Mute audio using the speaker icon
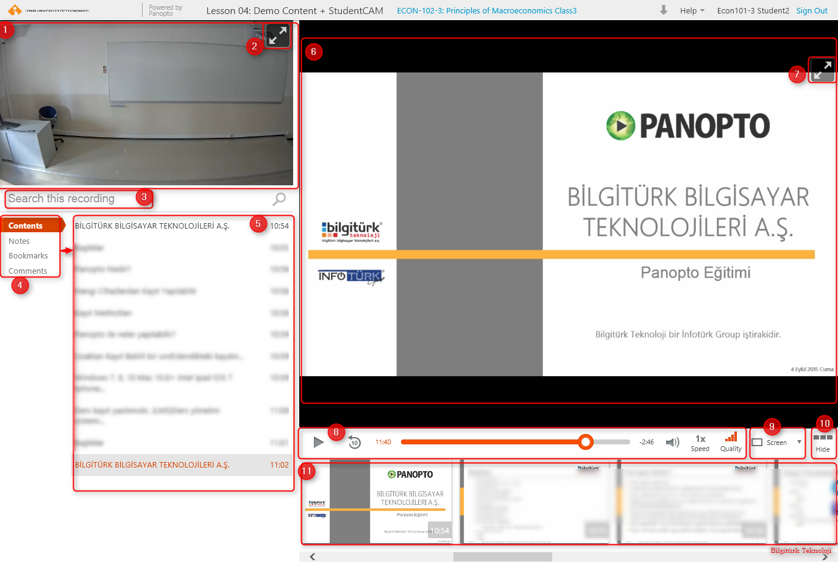The image size is (838, 562). click(672, 442)
